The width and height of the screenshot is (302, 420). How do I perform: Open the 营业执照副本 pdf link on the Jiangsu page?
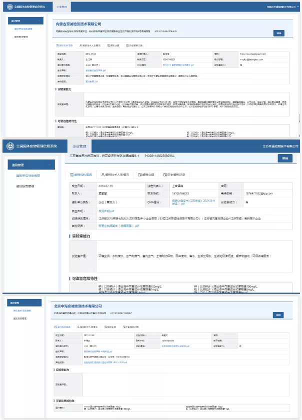click(118, 226)
